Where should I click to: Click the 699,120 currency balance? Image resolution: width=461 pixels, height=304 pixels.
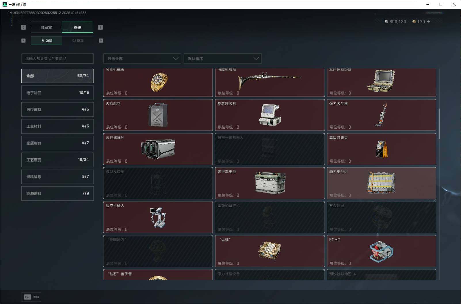pyautogui.click(x=395, y=22)
